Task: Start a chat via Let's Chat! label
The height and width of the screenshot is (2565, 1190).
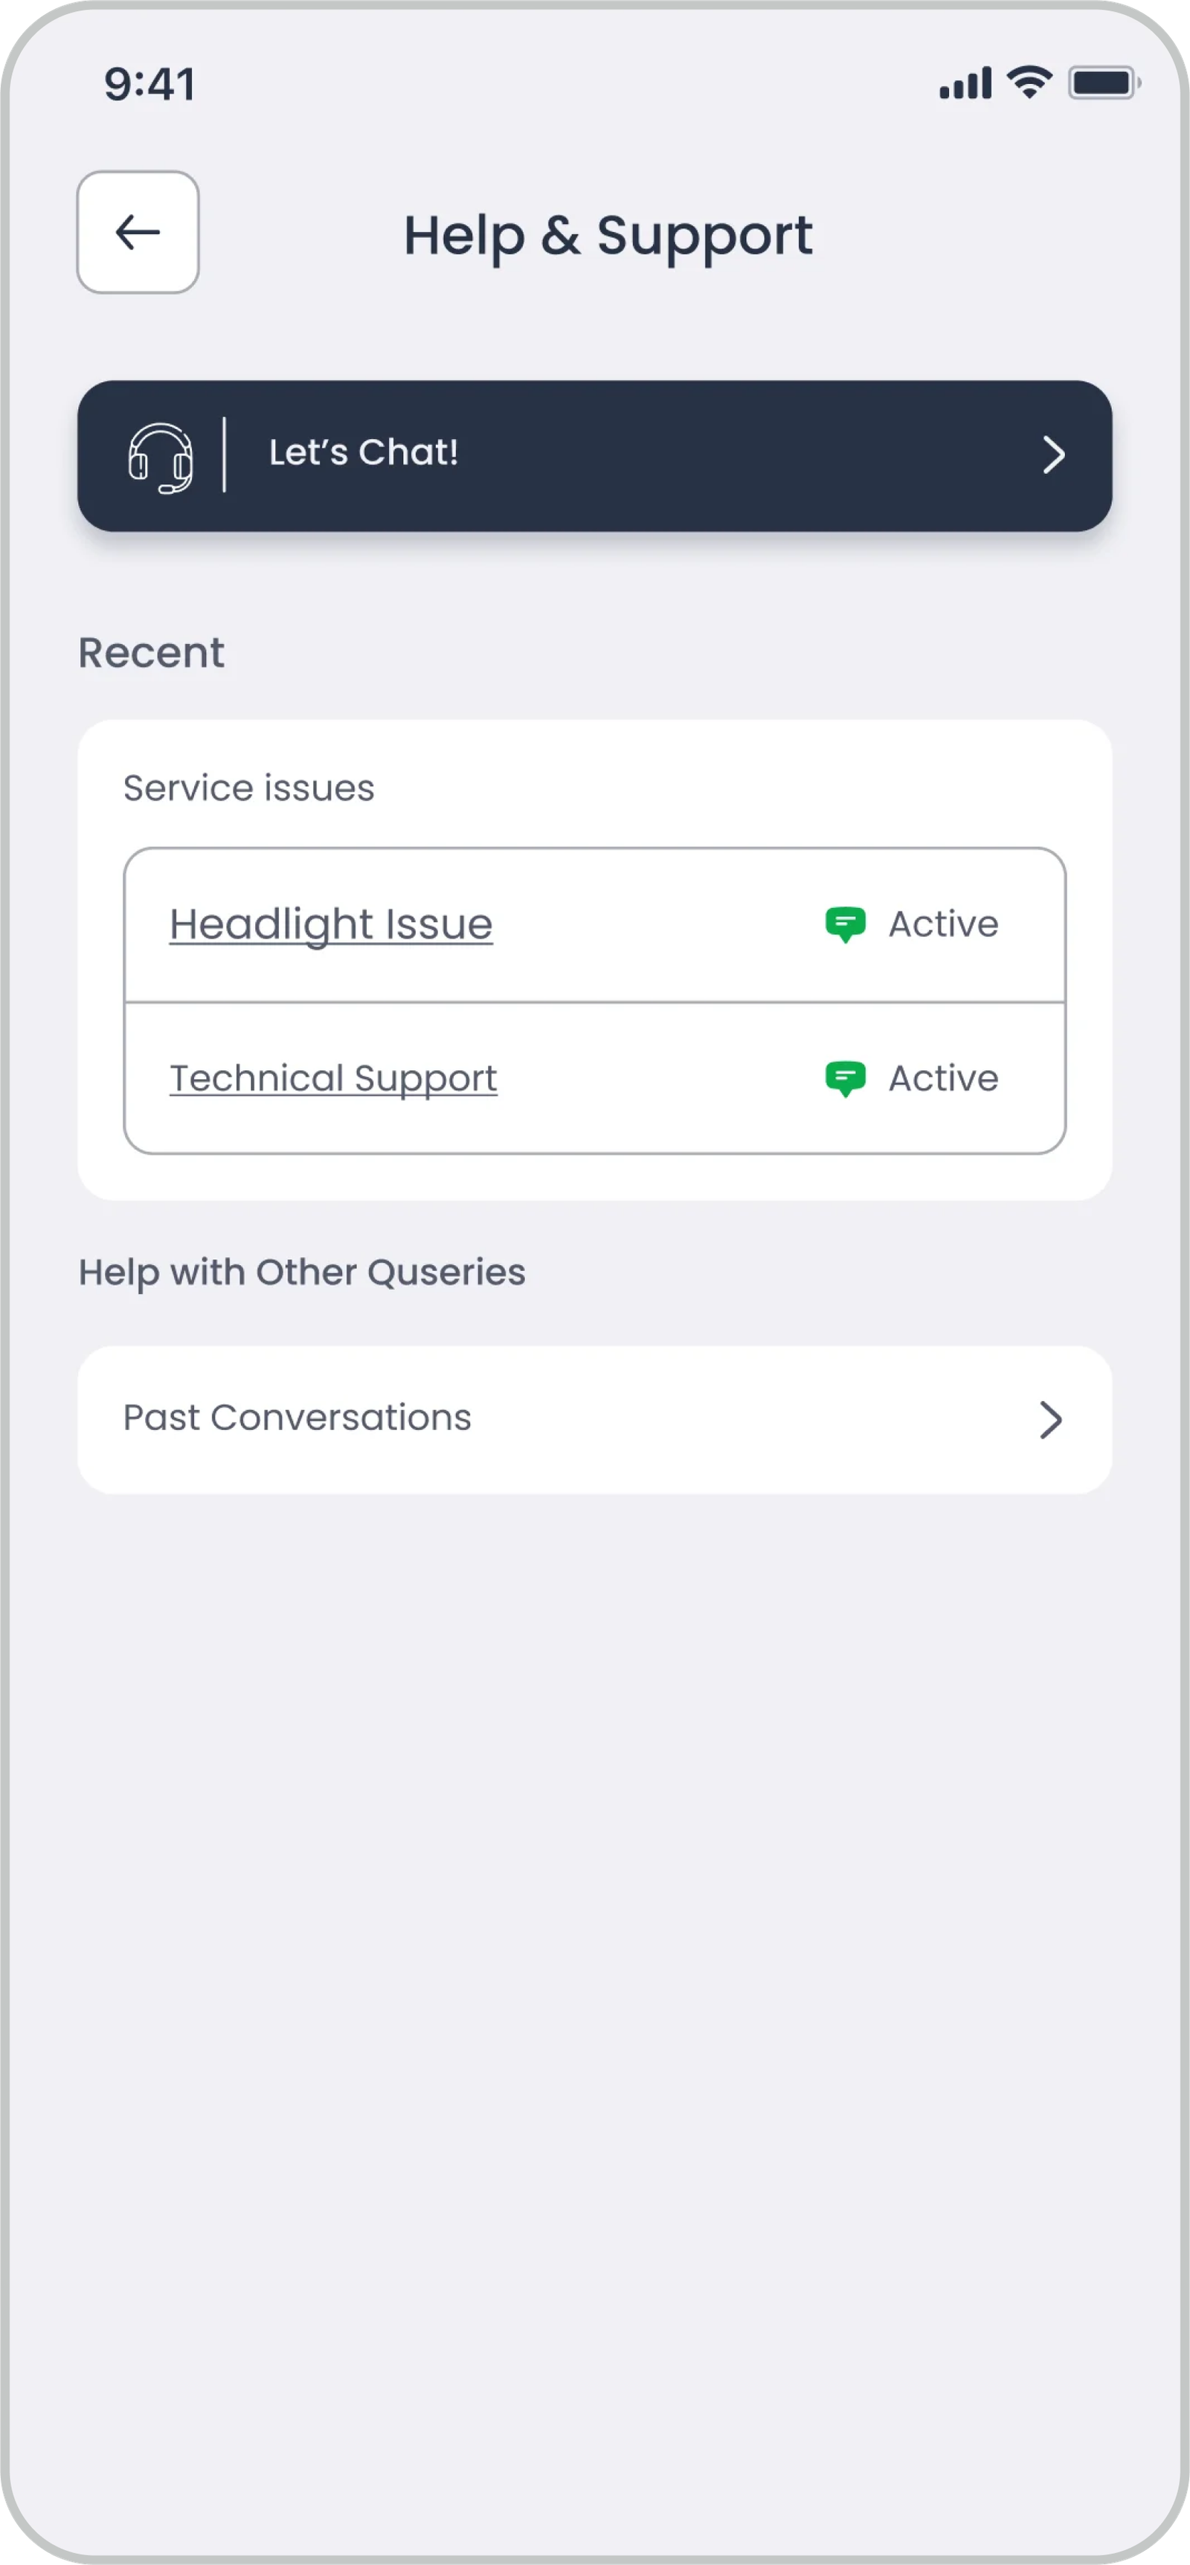Action: coord(364,453)
